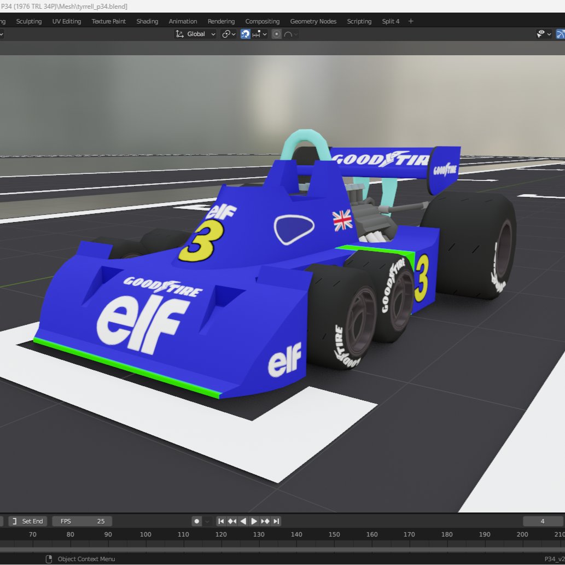This screenshot has width=565, height=565.
Task: Click the teal roll bar on the car
Action: (306, 144)
